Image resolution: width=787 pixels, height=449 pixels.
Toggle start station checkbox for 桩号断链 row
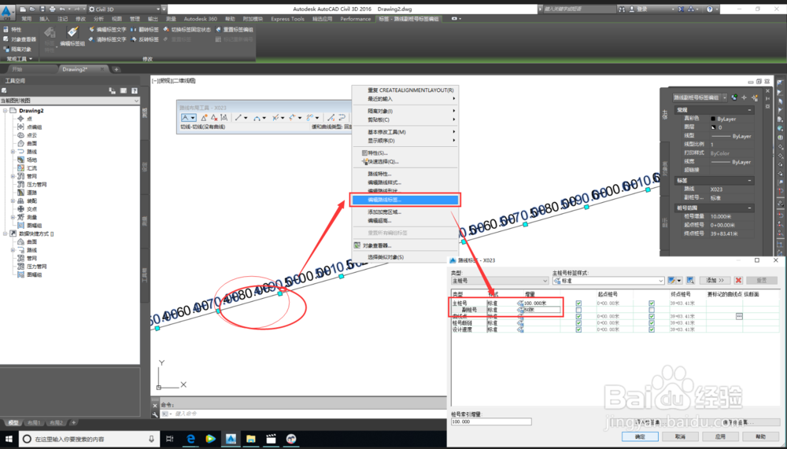point(578,323)
